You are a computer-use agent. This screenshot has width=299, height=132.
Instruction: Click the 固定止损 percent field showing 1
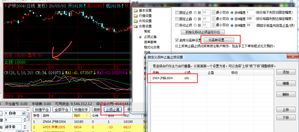coord(250,13)
